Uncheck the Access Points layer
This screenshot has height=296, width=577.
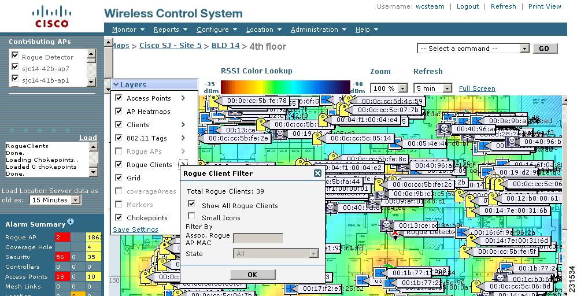click(119, 98)
